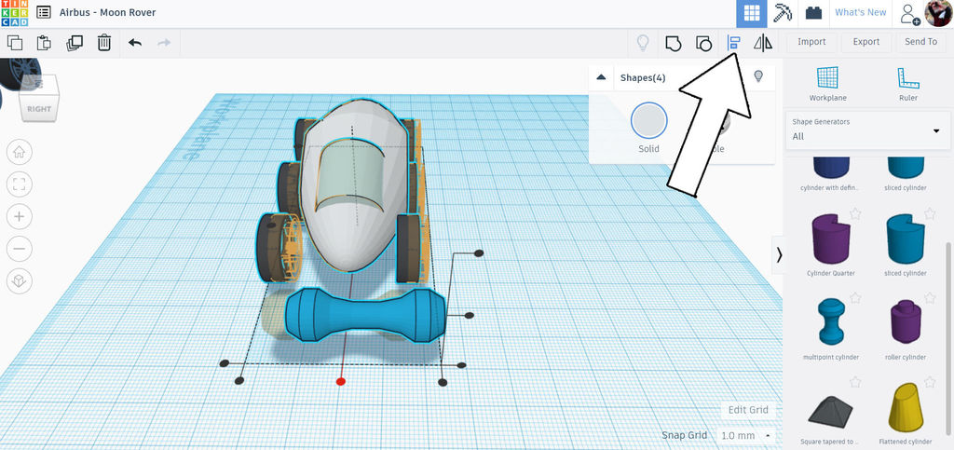Click the shapes library scrollbar
The height and width of the screenshot is (450, 954).
click(x=947, y=337)
